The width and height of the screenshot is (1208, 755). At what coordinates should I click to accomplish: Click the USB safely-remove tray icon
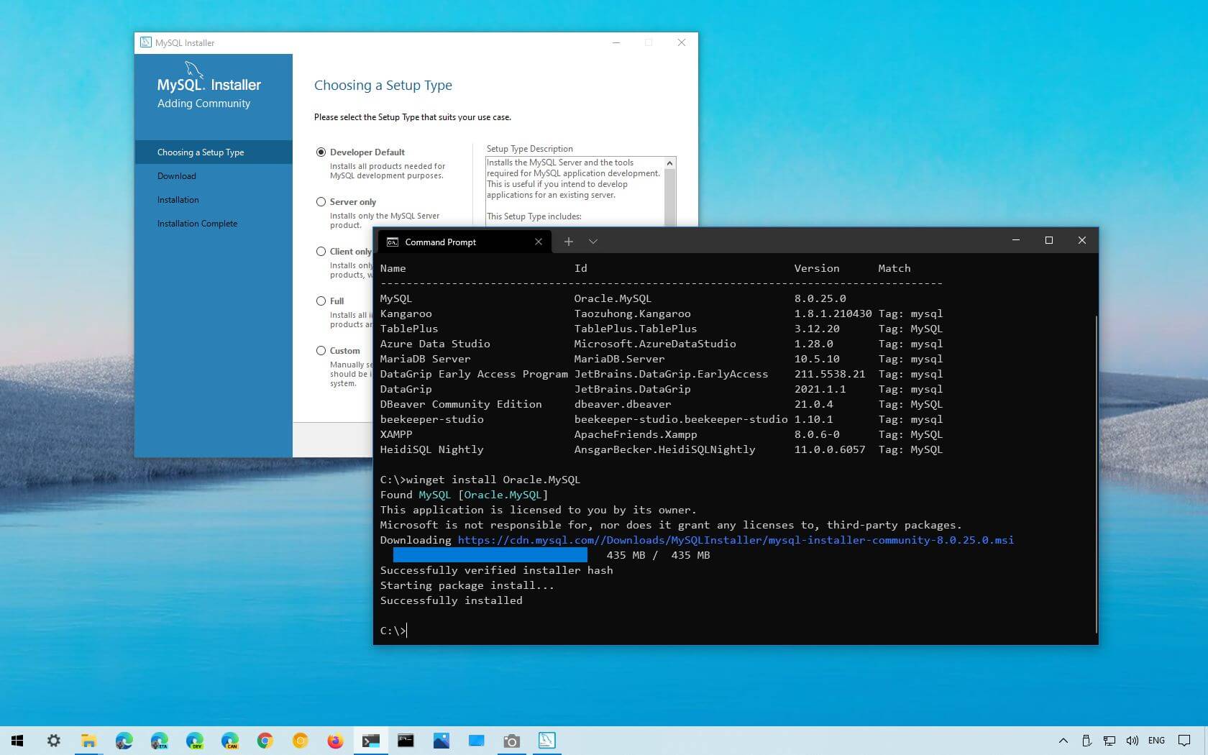[1086, 741]
